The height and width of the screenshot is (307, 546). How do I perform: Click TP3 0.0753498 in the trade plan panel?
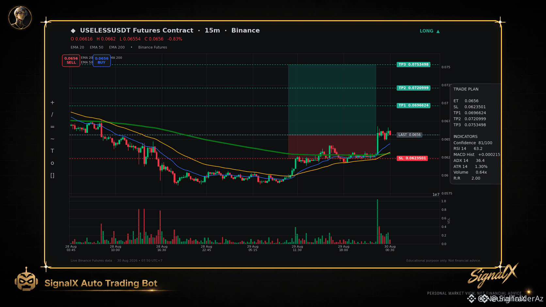[x=470, y=125]
